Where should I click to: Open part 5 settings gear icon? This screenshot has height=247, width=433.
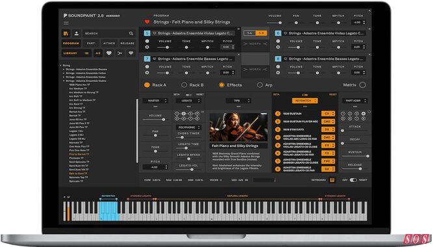coord(147,47)
